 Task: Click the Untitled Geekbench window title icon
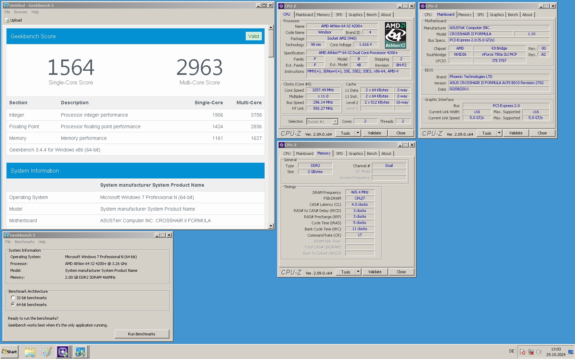6,5
